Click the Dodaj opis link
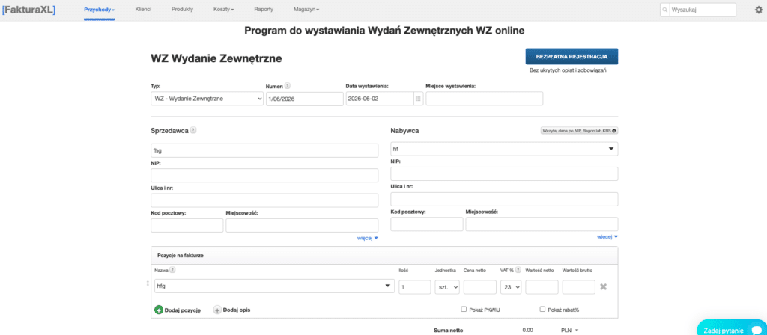Viewport: 767px width, 335px height. coord(237,310)
